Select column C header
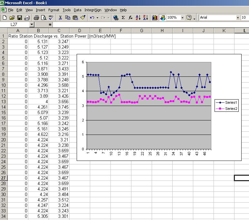Image resolution: width=249 pixels, height=220 pixels. (x=59, y=31)
